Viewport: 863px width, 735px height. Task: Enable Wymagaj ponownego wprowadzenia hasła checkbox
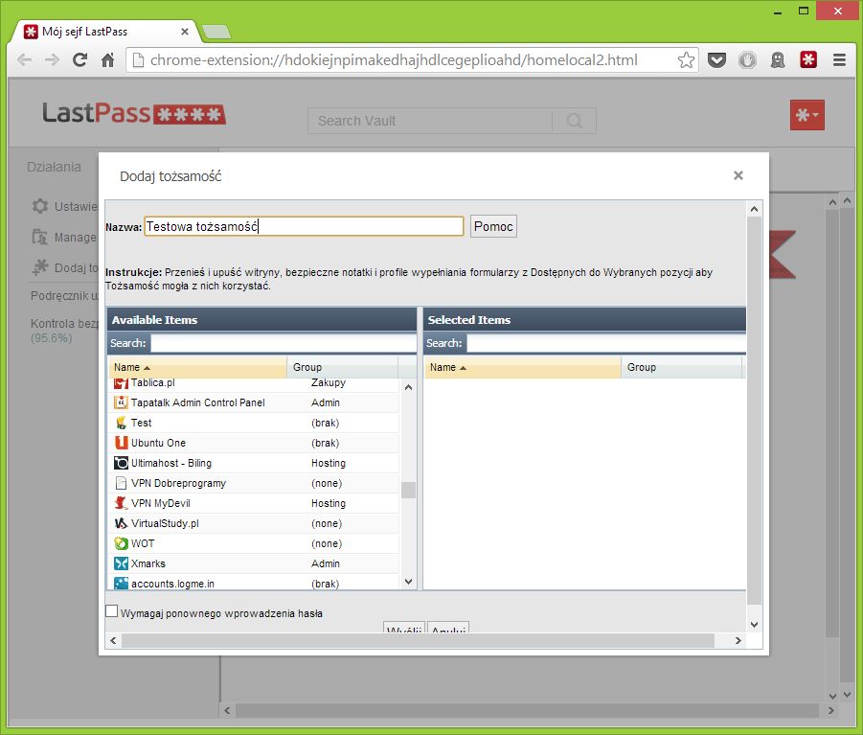[112, 611]
